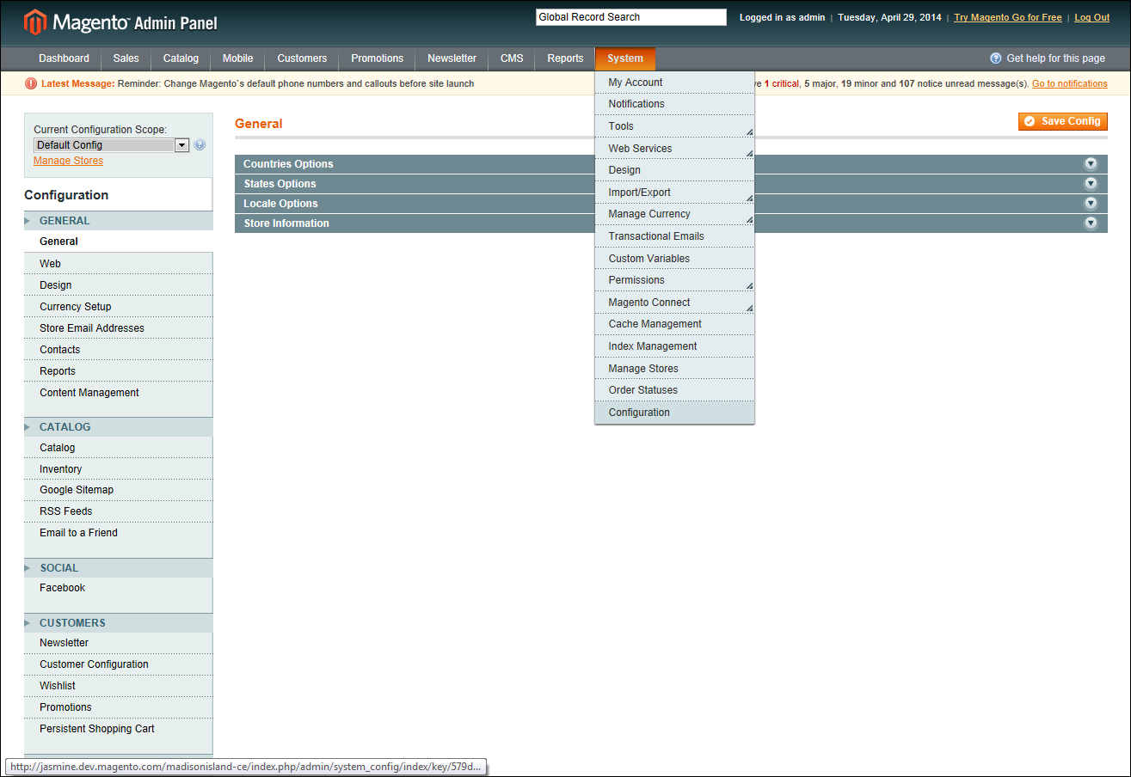Open the Reports menu in top navigation

pos(565,58)
